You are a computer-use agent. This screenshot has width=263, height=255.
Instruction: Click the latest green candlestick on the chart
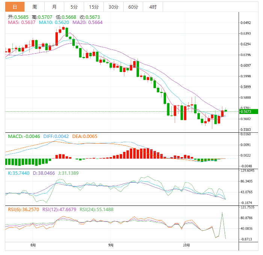225,111
